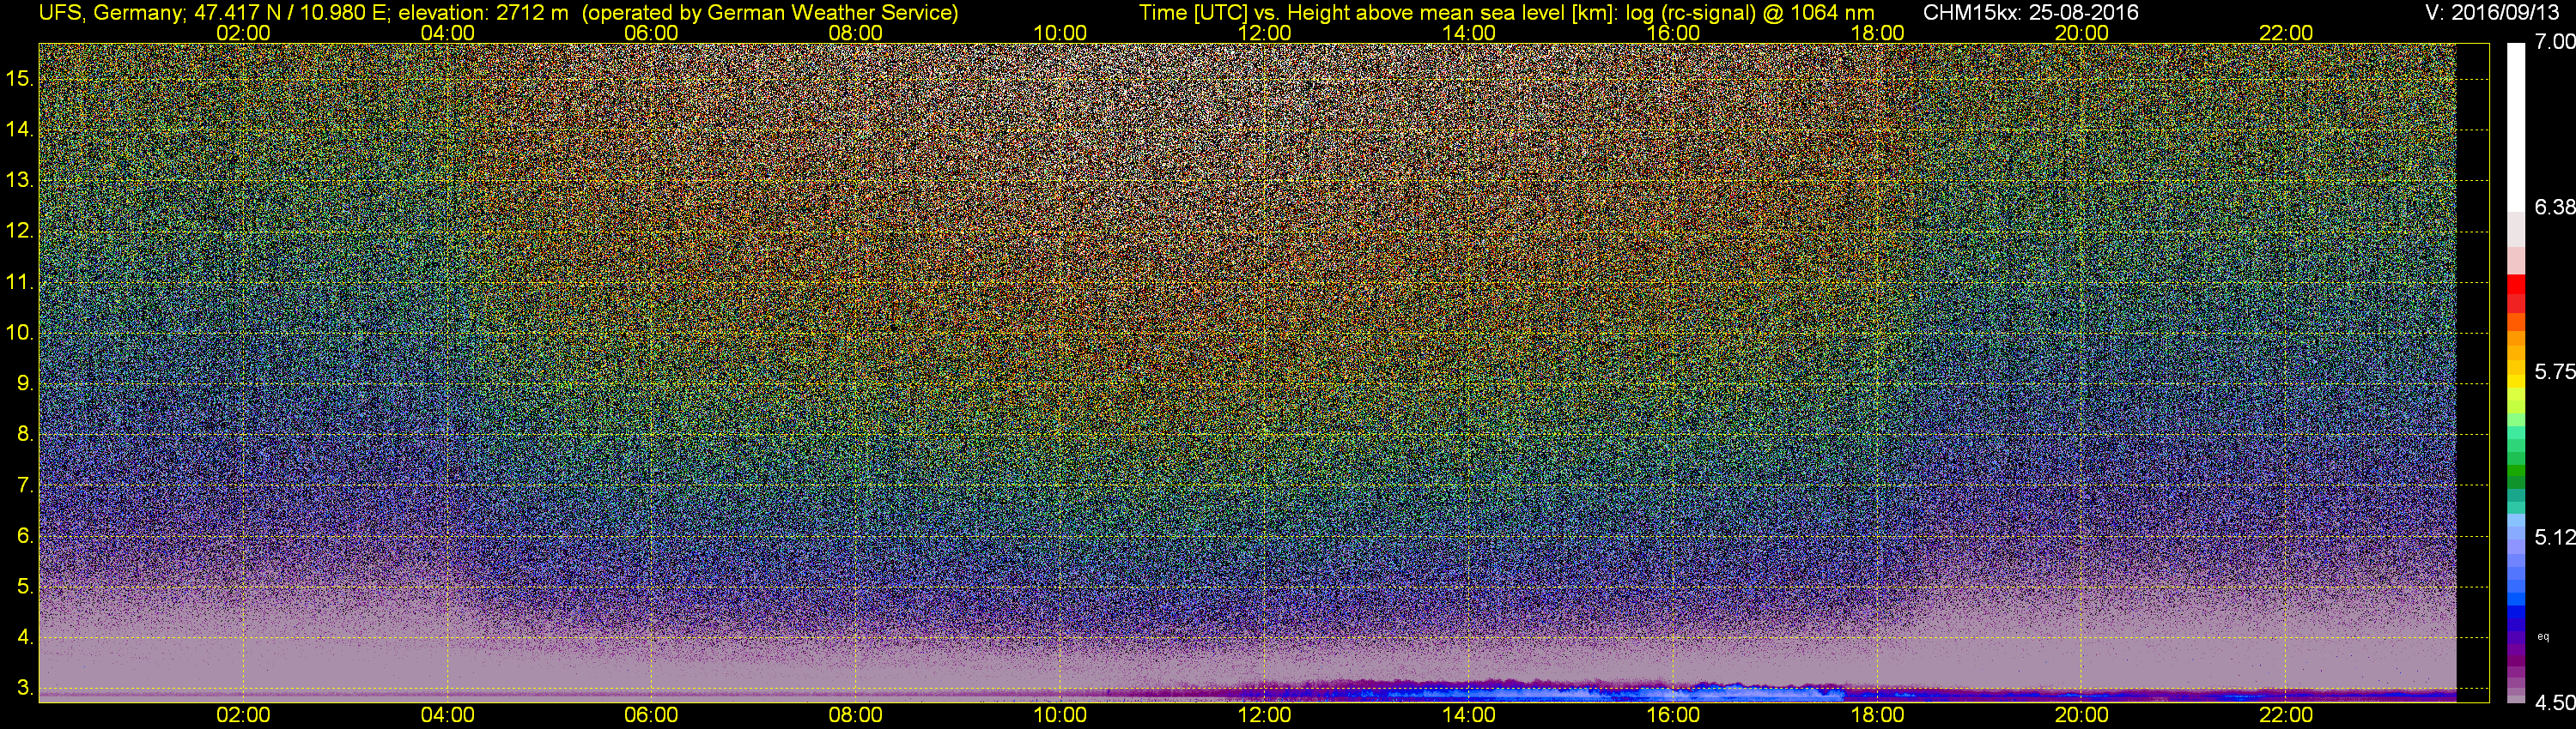
Task: Click 12:00 on the top time axis
Action: coord(1264,33)
